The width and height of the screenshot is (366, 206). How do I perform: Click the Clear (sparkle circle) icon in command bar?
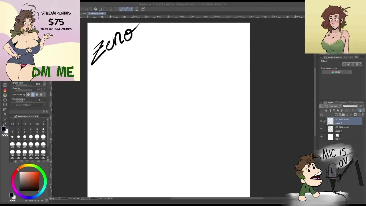click(x=86, y=9)
